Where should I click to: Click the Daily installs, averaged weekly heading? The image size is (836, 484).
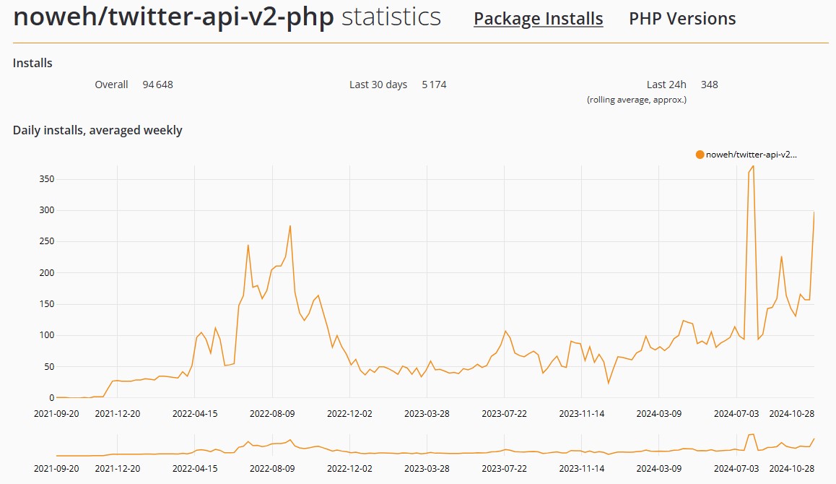pos(97,130)
